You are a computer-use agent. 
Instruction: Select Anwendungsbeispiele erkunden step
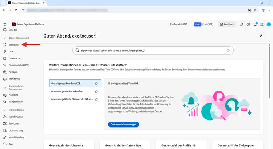[x=75, y=91]
